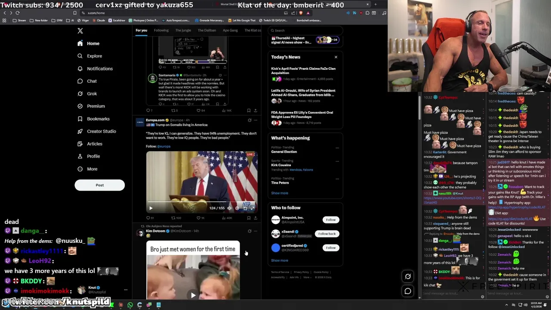The height and width of the screenshot is (310, 551).
Task: Open Grok in the sidebar
Action: tap(87, 93)
